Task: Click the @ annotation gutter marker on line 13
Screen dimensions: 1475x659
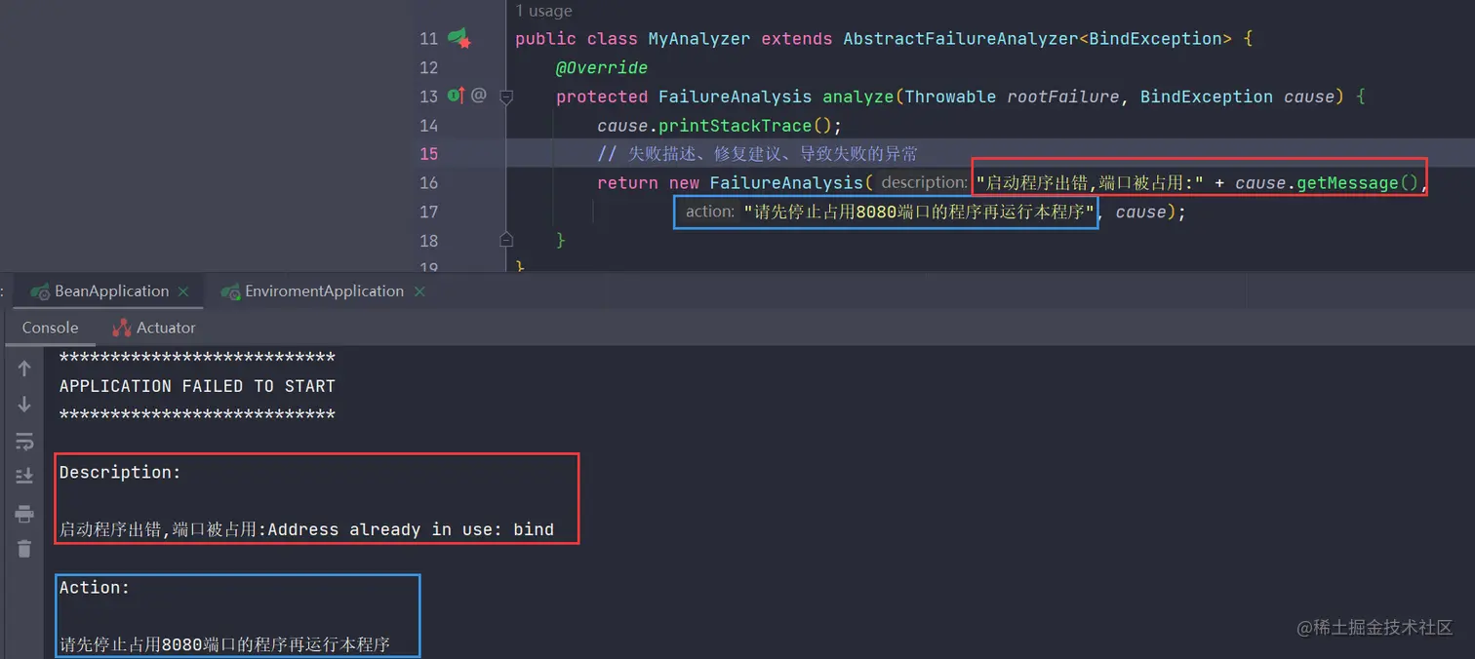Action: coord(478,96)
